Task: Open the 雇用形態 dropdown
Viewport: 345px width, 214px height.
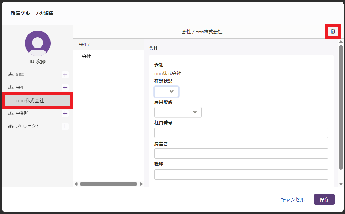Action: click(x=178, y=112)
